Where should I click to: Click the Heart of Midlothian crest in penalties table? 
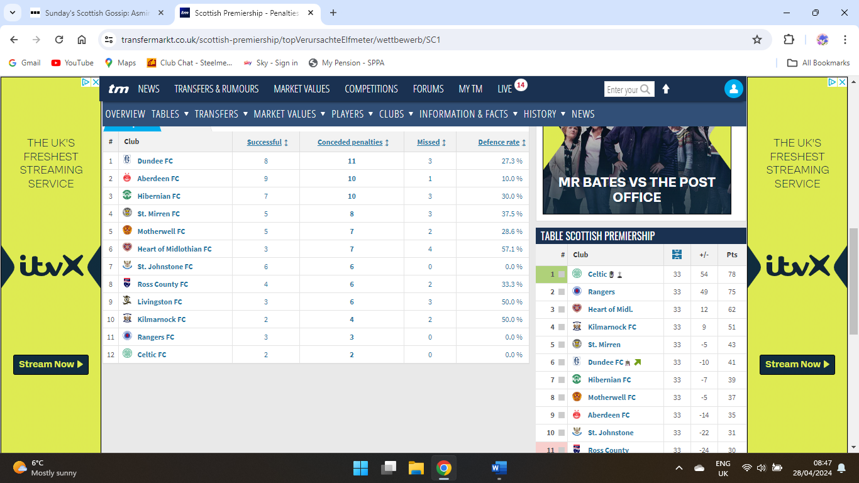point(127,248)
